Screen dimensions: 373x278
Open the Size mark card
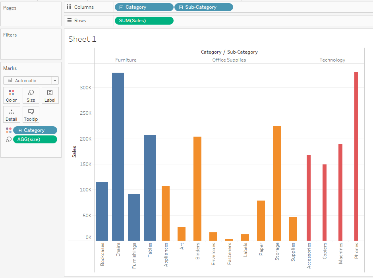(31, 95)
